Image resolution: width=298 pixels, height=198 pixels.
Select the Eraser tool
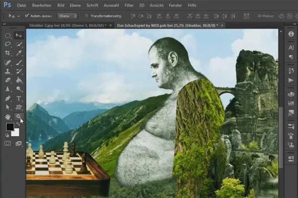point(7,80)
